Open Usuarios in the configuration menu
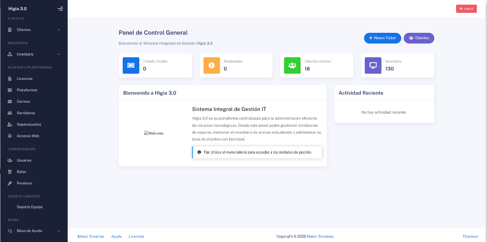Viewport: 487px width, 242px height. [x=24, y=160]
